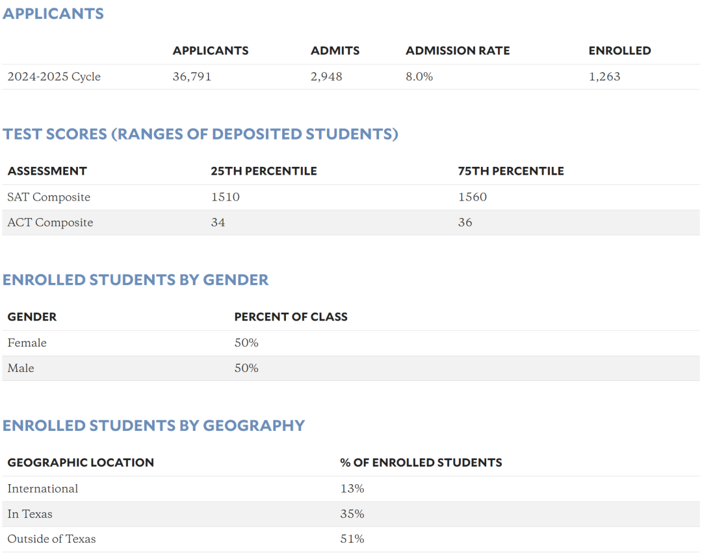The width and height of the screenshot is (702, 553).
Task: Click the In Texas 35% value
Action: click(x=352, y=514)
